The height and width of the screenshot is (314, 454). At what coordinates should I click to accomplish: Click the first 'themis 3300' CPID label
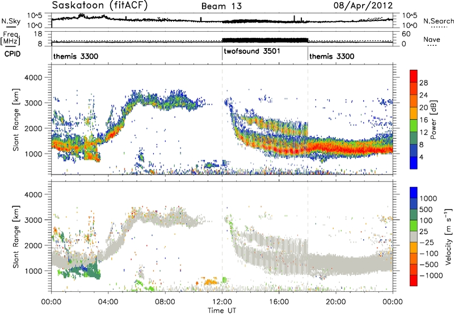click(76, 56)
